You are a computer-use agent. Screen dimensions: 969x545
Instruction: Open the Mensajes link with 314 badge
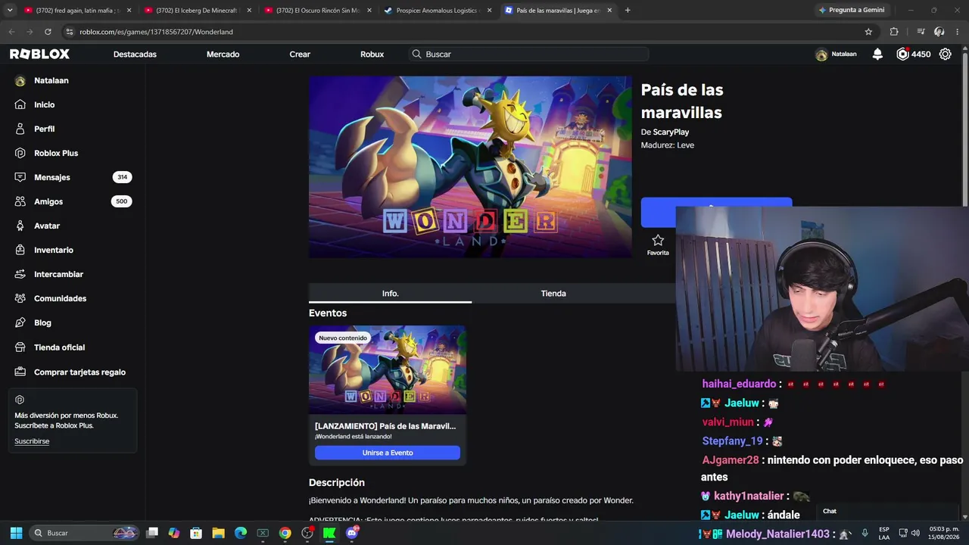coord(73,177)
